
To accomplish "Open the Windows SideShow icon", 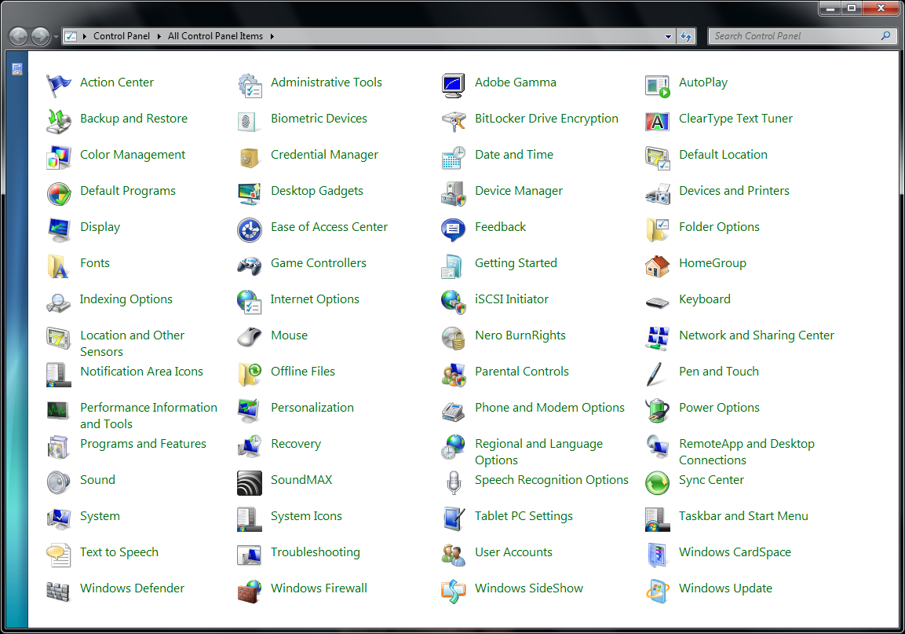I will point(453,592).
